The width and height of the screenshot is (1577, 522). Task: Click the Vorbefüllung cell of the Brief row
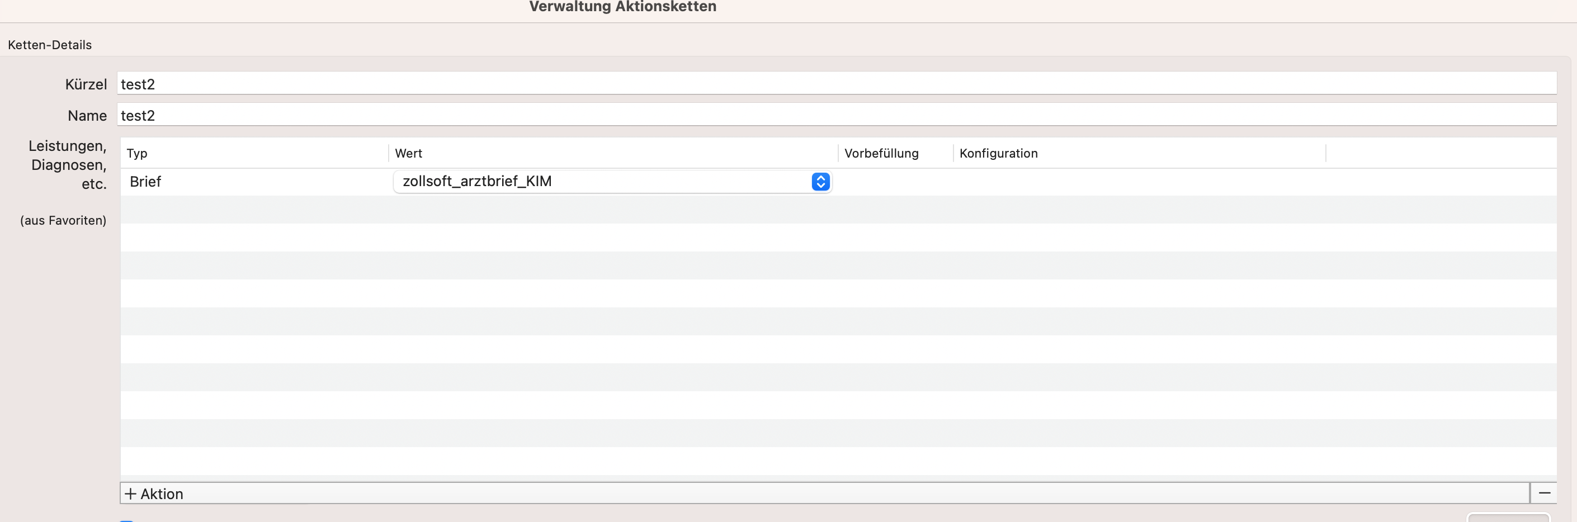point(895,182)
